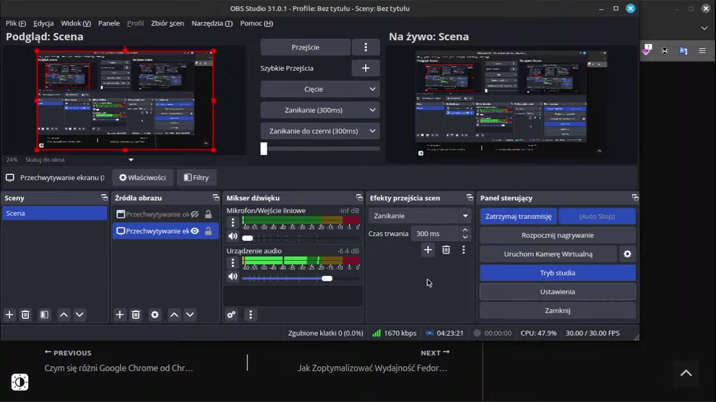Decrease Czas trwania duration down arrow
This screenshot has height=402, width=716.
465,237
